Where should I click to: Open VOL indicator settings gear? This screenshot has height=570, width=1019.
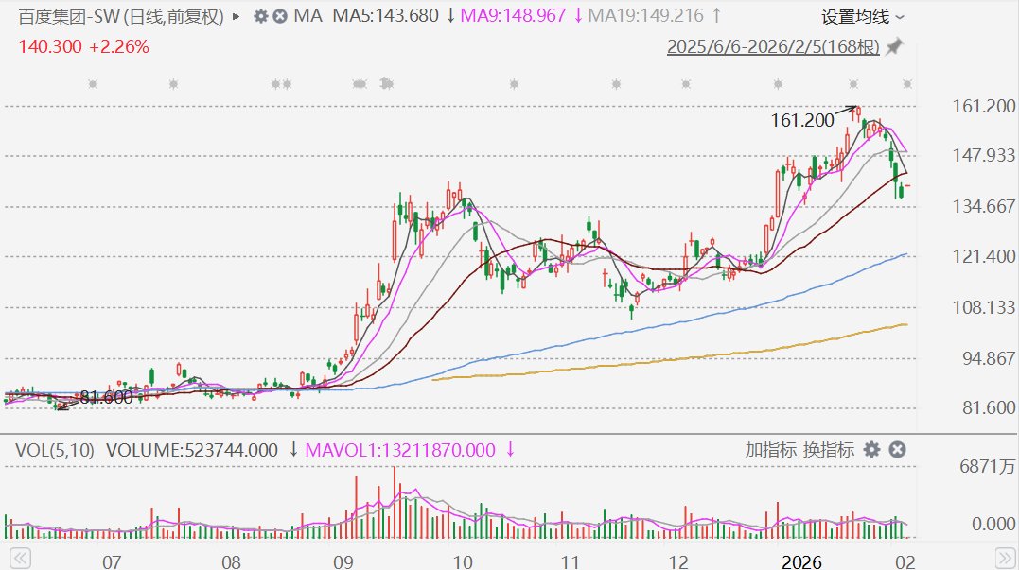pos(871,450)
